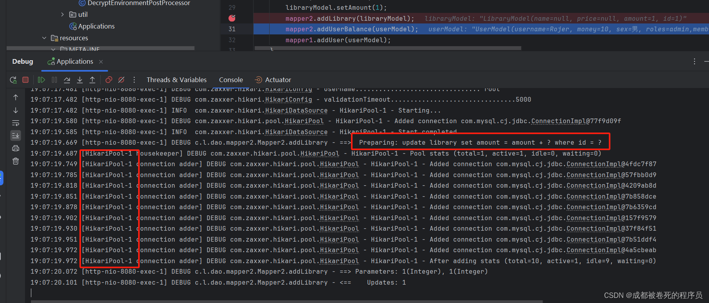Click the After adding stats log line
The image size is (709, 303).
click(343, 261)
